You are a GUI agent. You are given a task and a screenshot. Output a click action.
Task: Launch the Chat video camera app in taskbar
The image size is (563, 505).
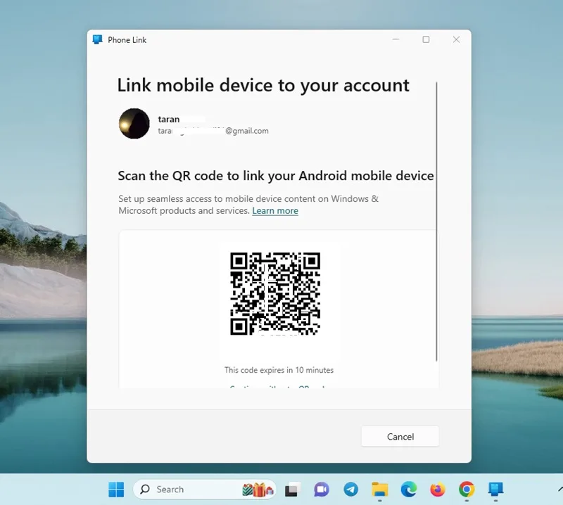[322, 490]
